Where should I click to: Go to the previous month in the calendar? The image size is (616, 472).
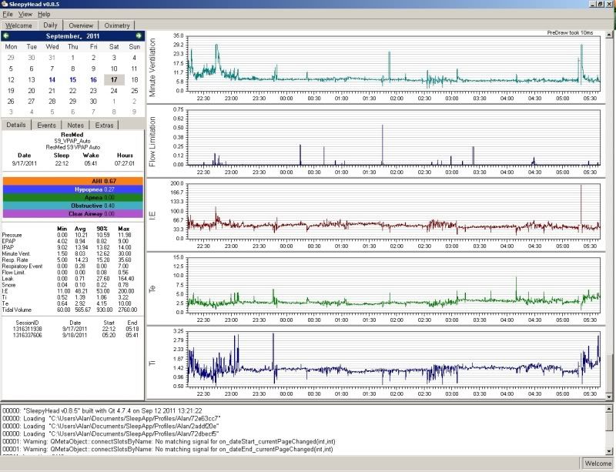[6, 35]
